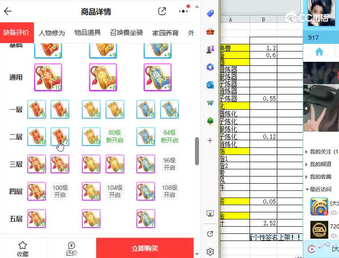Select 四层 gold scroll +10
The image size is (339, 258).
pyautogui.click(x=91, y=191)
